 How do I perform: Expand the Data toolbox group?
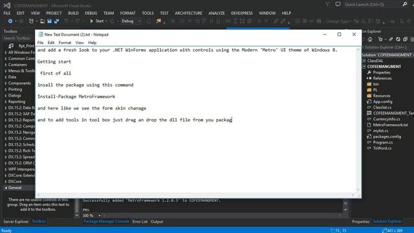[x=6, y=77]
